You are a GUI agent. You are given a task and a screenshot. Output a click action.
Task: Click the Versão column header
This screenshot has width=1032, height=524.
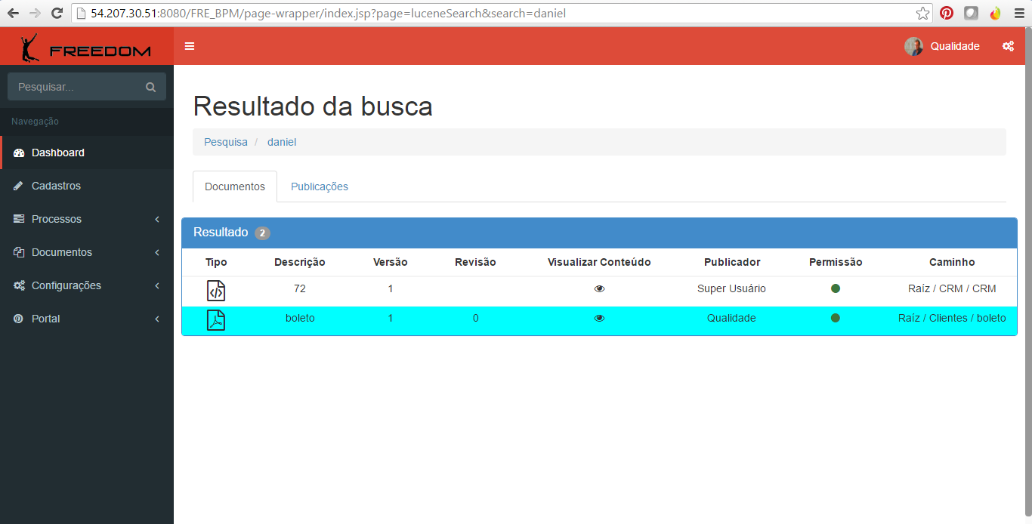[x=391, y=262]
